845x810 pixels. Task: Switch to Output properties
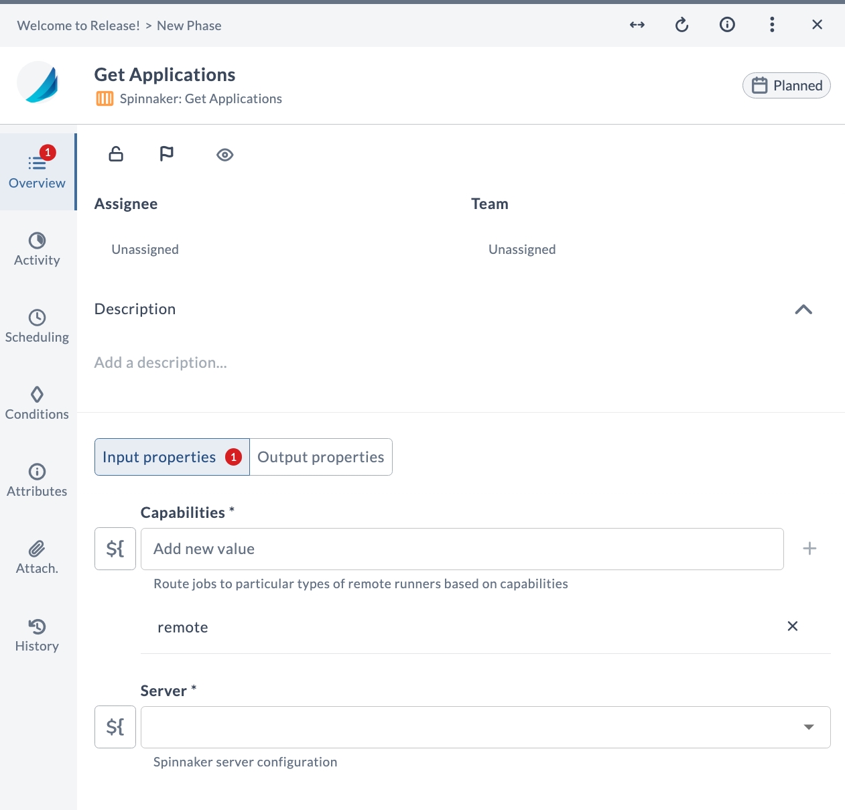coord(321,457)
